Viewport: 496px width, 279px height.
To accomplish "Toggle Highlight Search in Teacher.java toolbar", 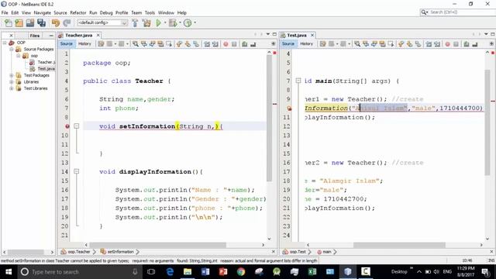I will tap(160, 44).
